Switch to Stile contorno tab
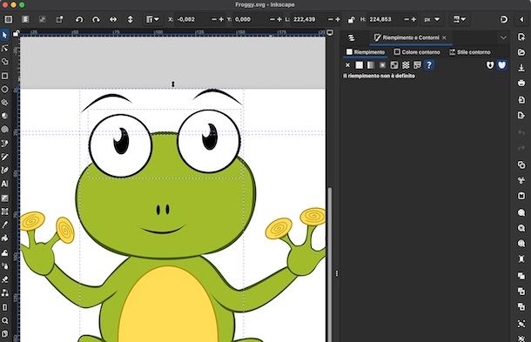Screen dimensions: 531x342 [x=470, y=52]
